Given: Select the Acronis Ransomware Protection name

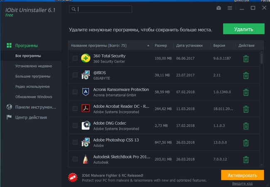Looking at the screenshot, I should tap(121, 90).
